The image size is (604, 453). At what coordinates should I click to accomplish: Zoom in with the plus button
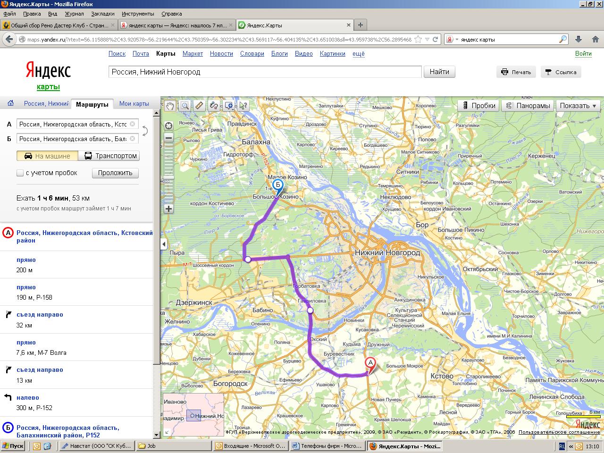(x=168, y=209)
